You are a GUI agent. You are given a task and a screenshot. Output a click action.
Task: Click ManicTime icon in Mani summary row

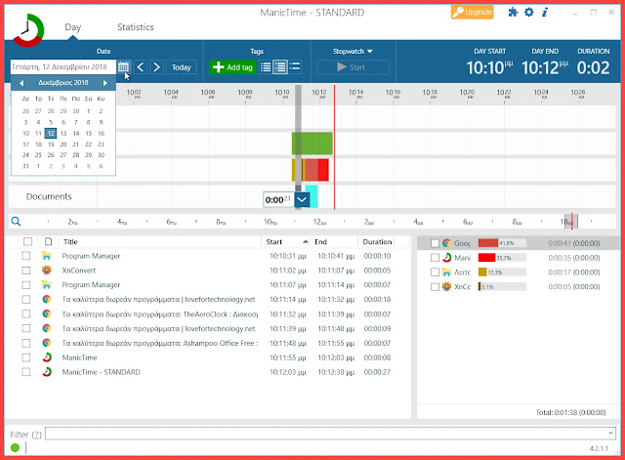tap(446, 258)
